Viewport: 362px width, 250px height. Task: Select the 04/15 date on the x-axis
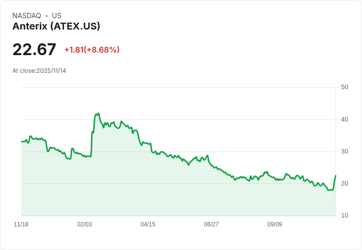148,224
